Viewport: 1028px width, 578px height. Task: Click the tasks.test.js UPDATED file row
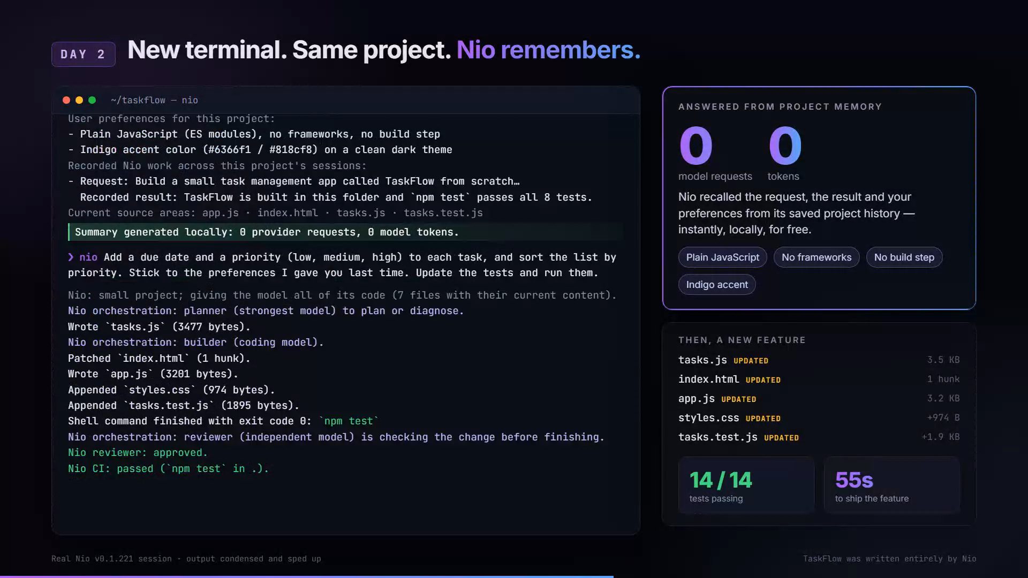[819, 437]
